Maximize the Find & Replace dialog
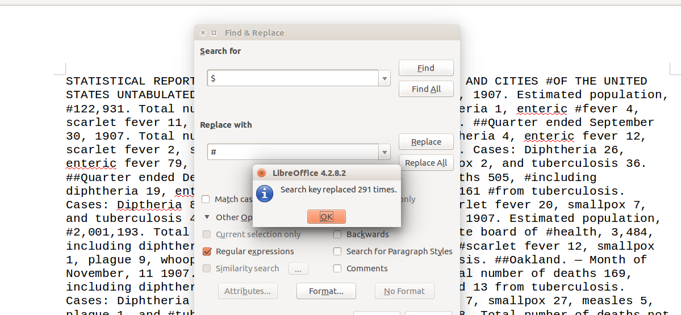Viewport: 681px width, 315px height. click(x=214, y=33)
